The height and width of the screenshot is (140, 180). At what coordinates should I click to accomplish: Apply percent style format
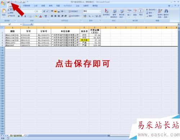click(90, 16)
